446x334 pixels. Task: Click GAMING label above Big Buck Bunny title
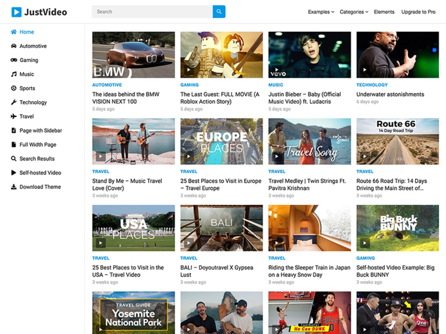click(366, 258)
